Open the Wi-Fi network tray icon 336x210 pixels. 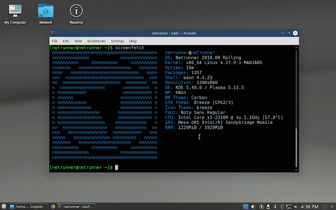point(282,206)
